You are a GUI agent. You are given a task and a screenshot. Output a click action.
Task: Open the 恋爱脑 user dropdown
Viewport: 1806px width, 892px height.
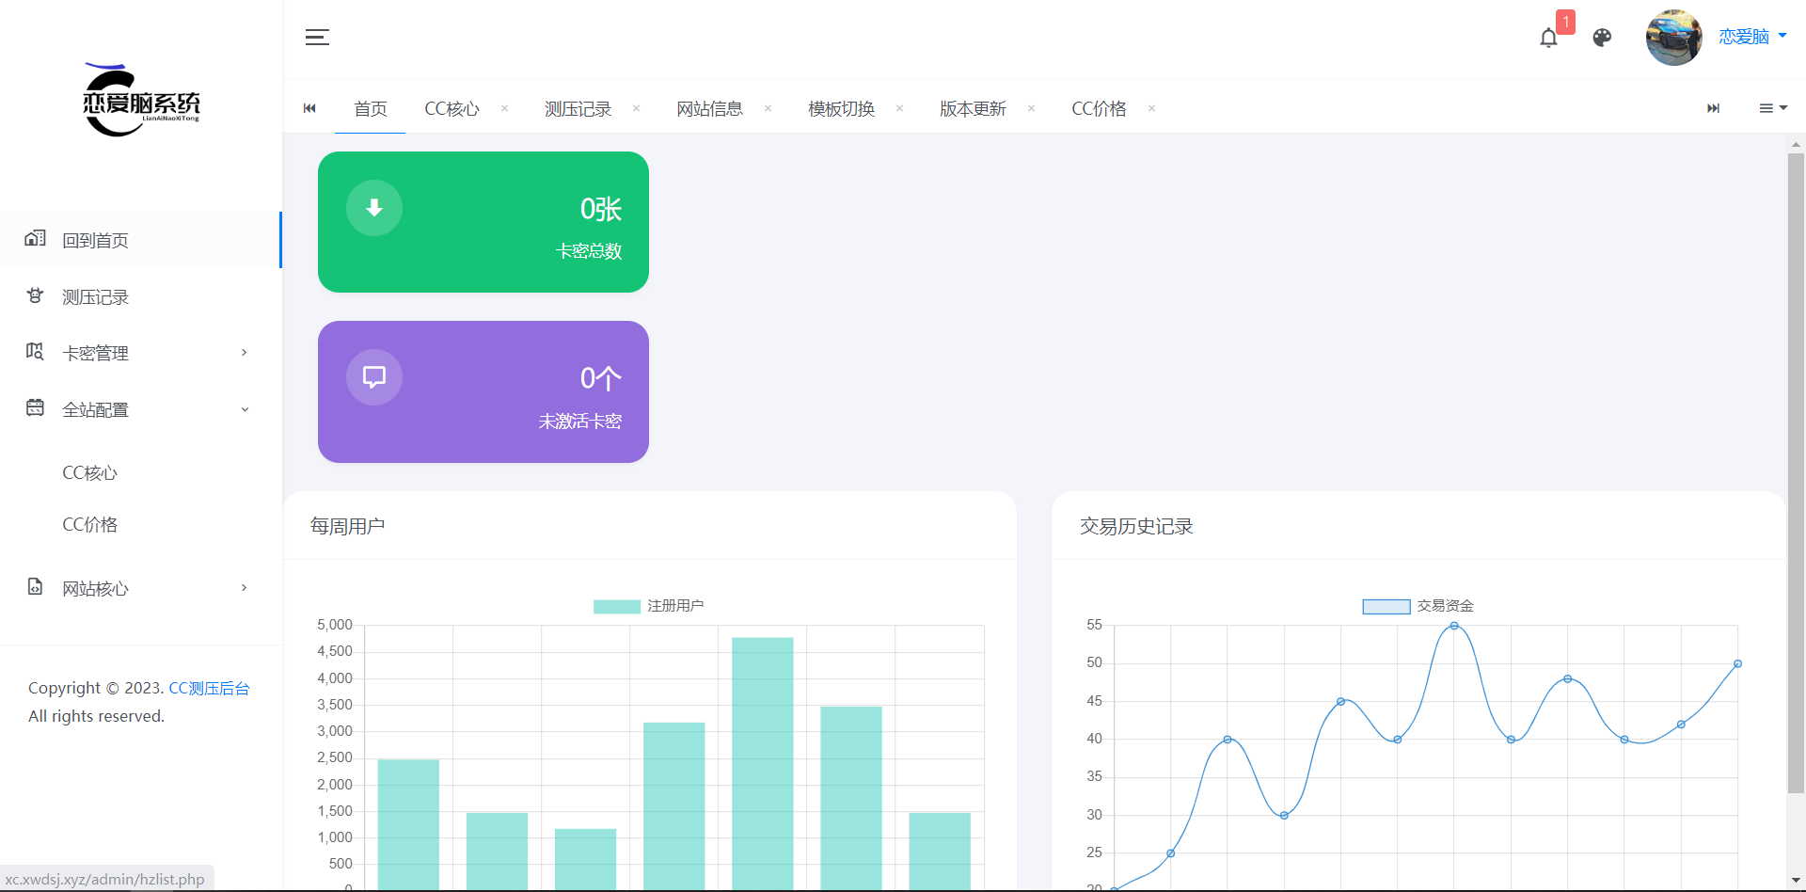pos(1752,37)
